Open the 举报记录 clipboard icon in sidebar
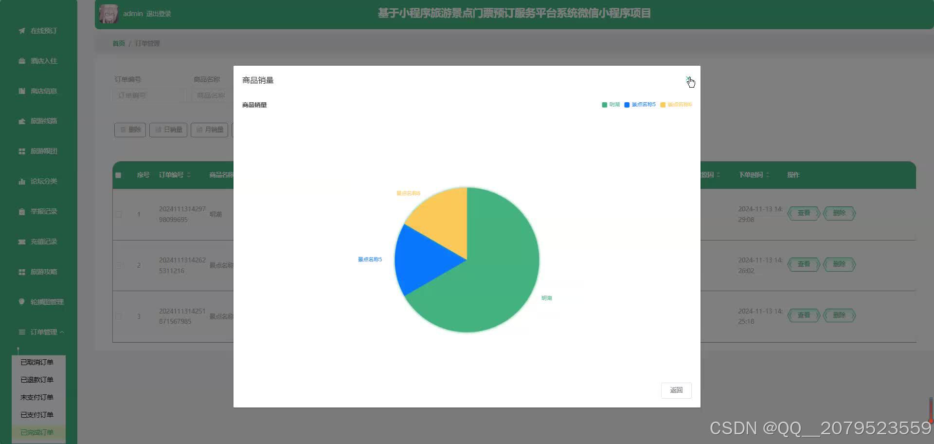 pyautogui.click(x=22, y=212)
